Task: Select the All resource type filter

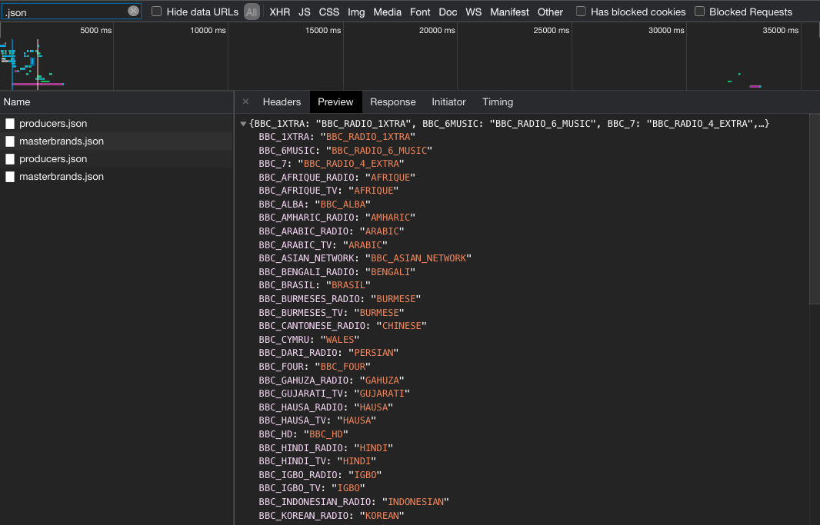Action: (252, 12)
